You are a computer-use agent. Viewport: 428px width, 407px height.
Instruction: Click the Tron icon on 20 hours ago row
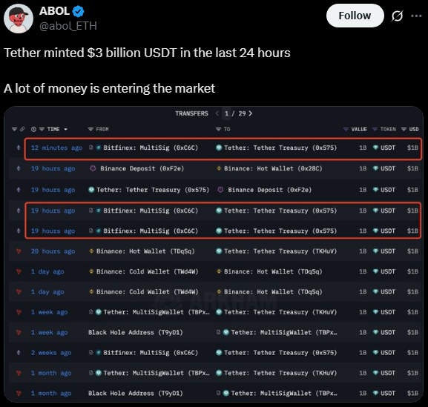(x=19, y=251)
